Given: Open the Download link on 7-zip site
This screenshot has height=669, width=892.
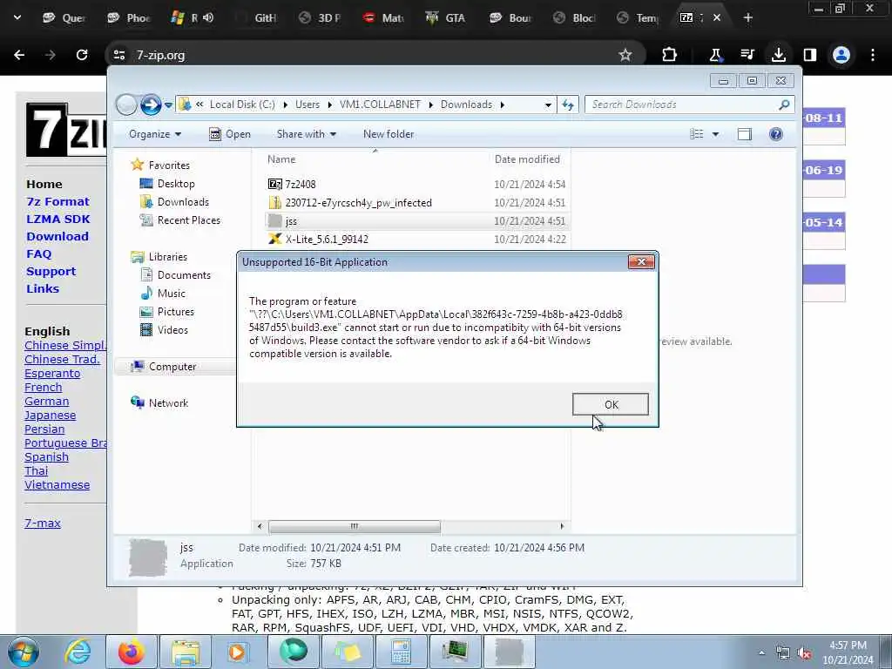Looking at the screenshot, I should (57, 236).
